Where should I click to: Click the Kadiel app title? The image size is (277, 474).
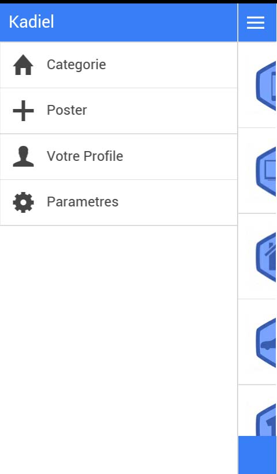coord(31,22)
